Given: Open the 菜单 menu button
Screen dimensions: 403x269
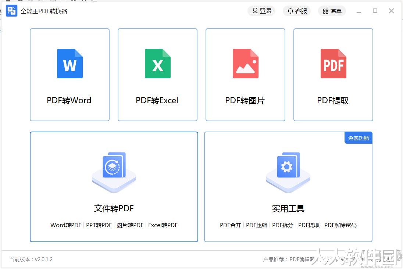Looking at the screenshot, I should [x=332, y=11].
